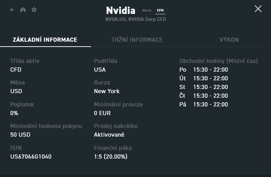Click the Čt trading hours row

pyautogui.click(x=204, y=96)
